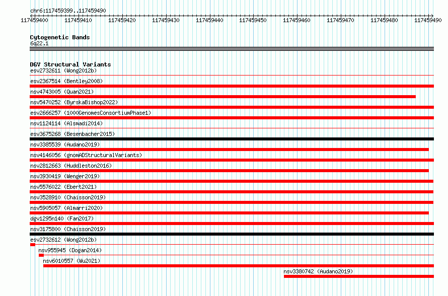Click the chr6:117459399..117459490 region label
The width and height of the screenshot is (448, 296).
pyautogui.click(x=68, y=11)
